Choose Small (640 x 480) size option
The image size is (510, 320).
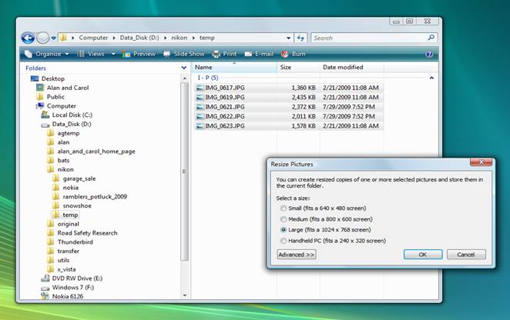(284, 208)
